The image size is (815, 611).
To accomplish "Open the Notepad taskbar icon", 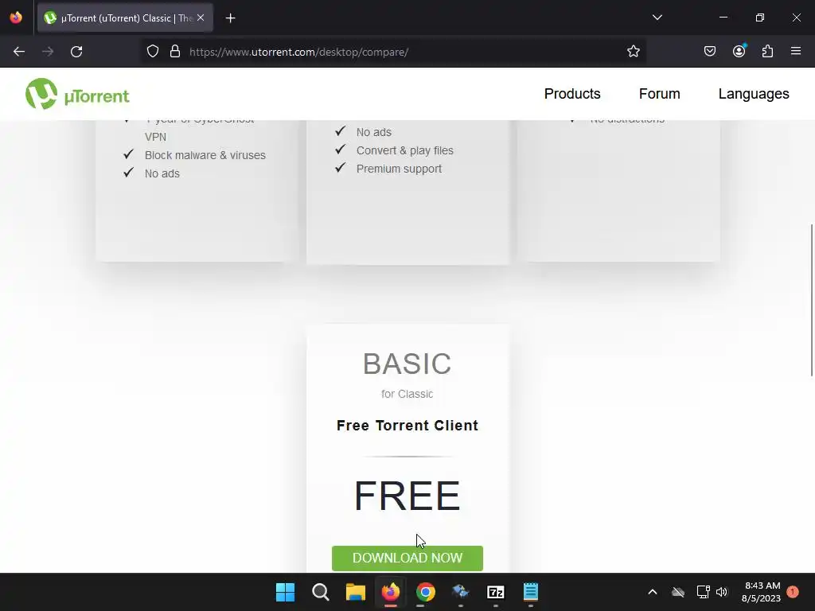I will click(x=531, y=592).
